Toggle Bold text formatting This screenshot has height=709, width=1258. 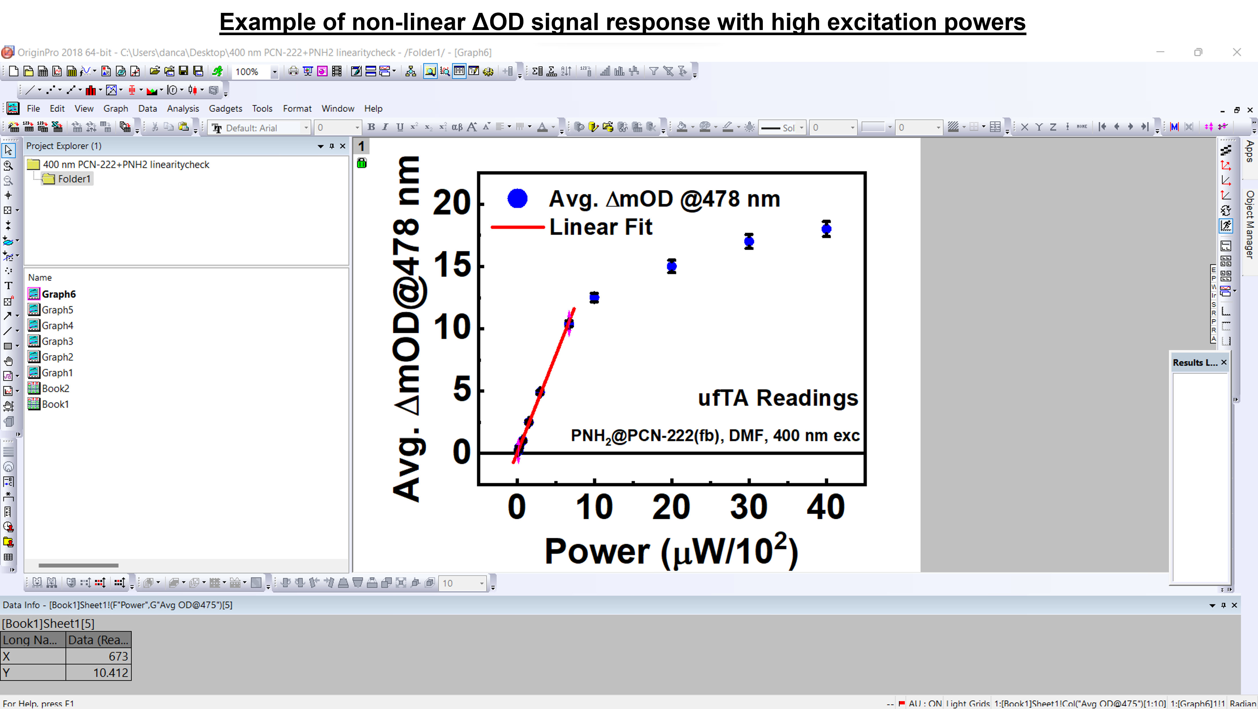coord(371,127)
